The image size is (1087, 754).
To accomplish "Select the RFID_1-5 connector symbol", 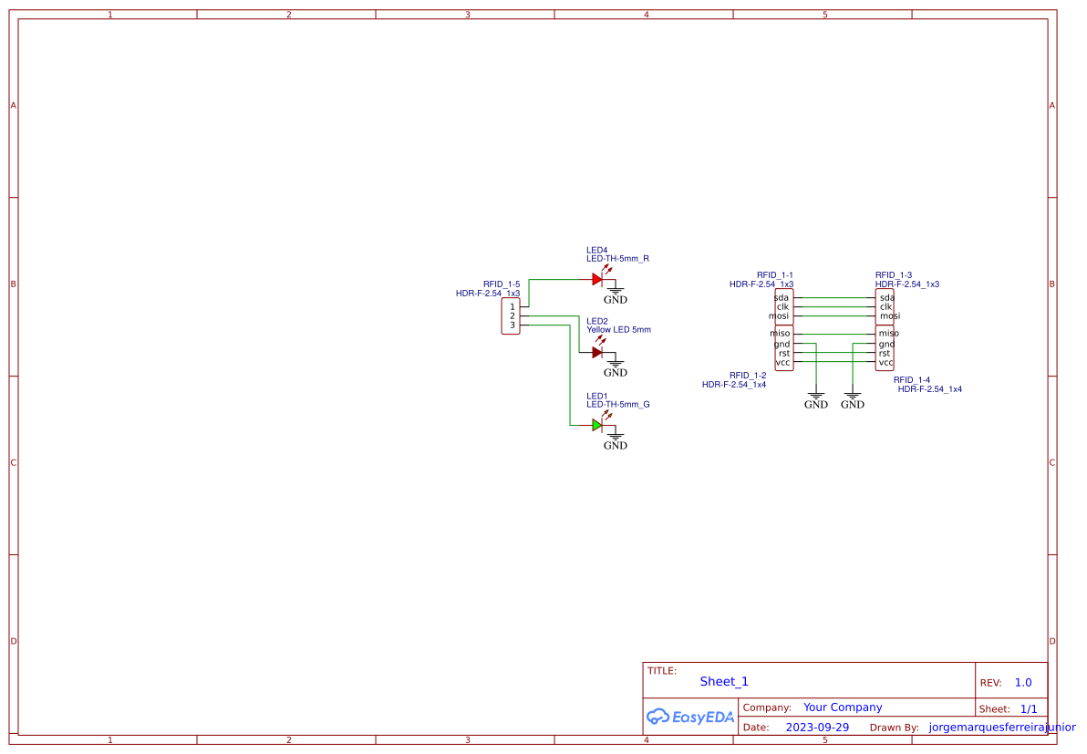I will click(511, 315).
